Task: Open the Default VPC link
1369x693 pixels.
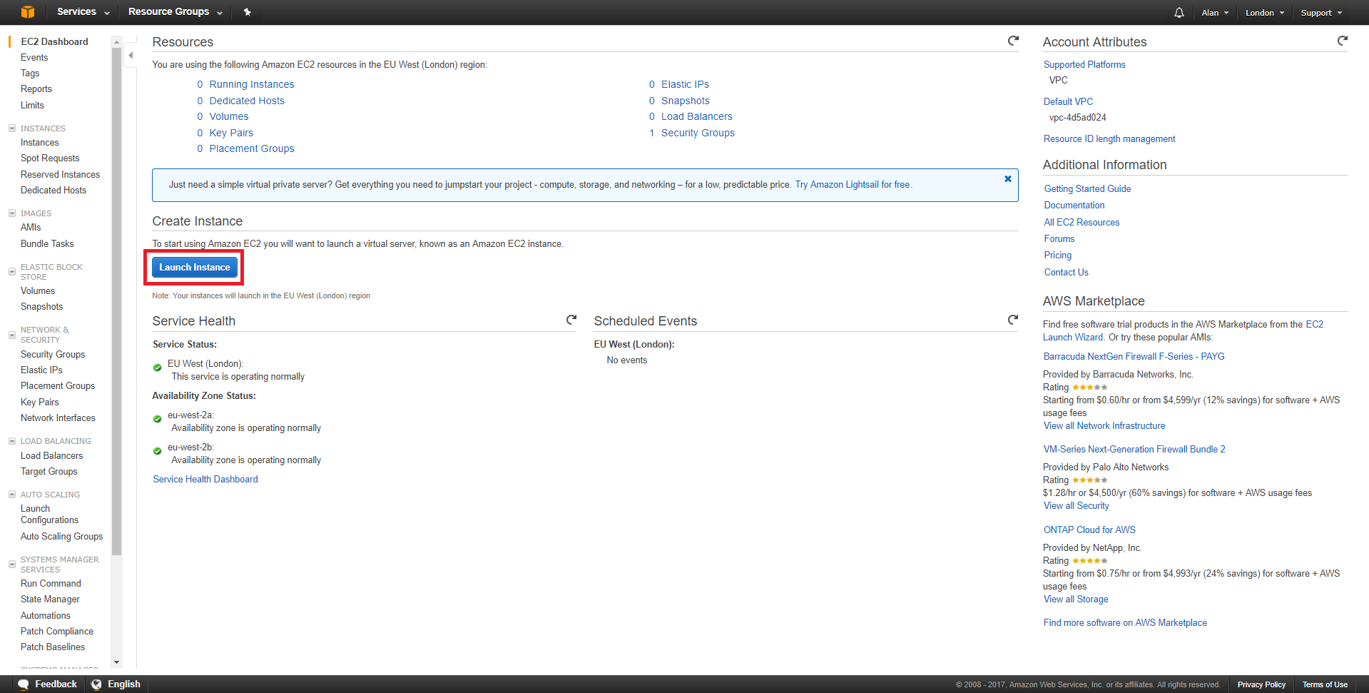Action: [1068, 102]
